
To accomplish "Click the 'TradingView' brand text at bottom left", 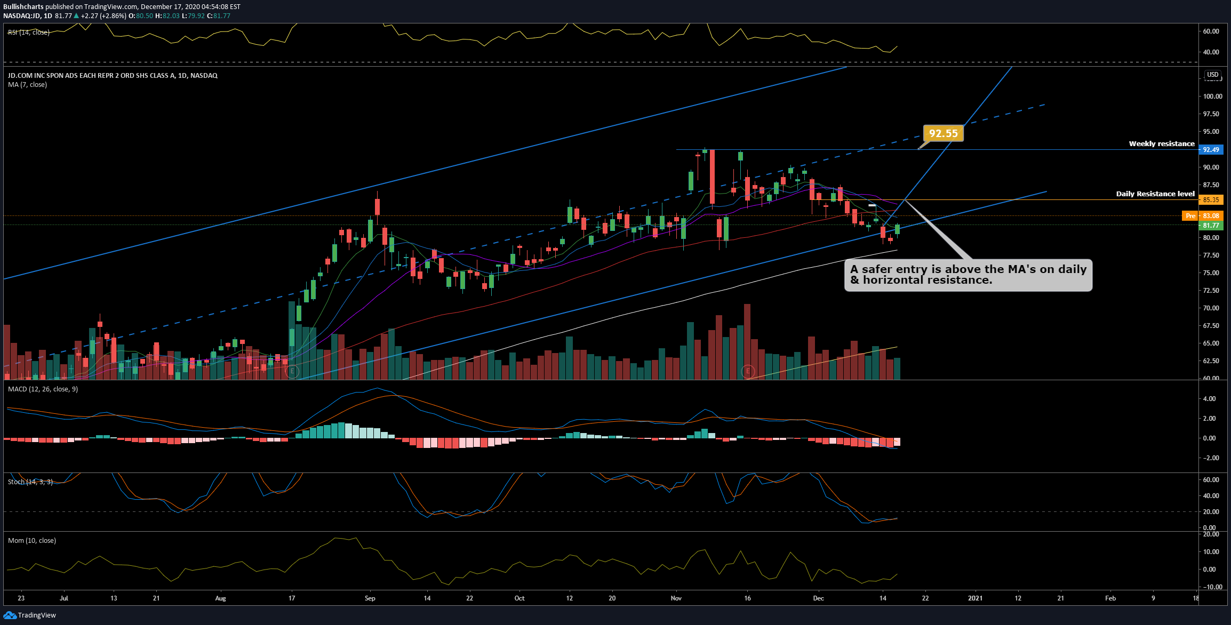I will (37, 615).
